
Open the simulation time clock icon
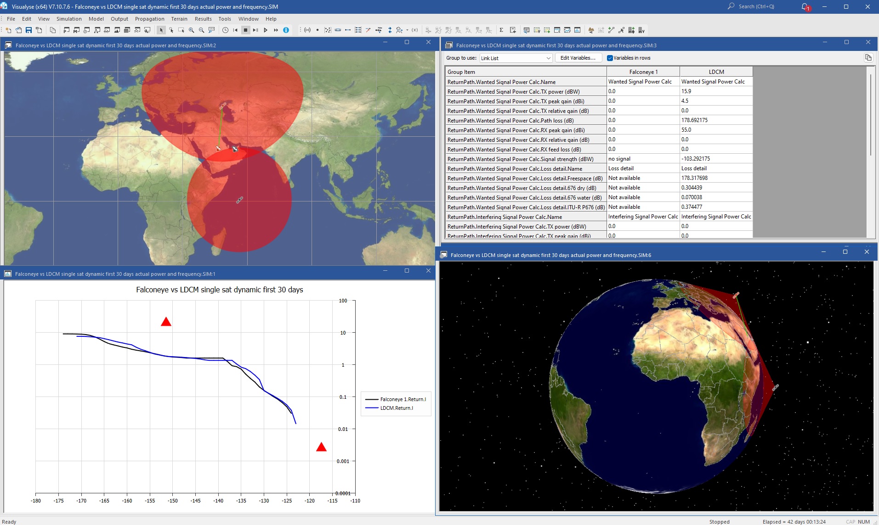(x=225, y=30)
